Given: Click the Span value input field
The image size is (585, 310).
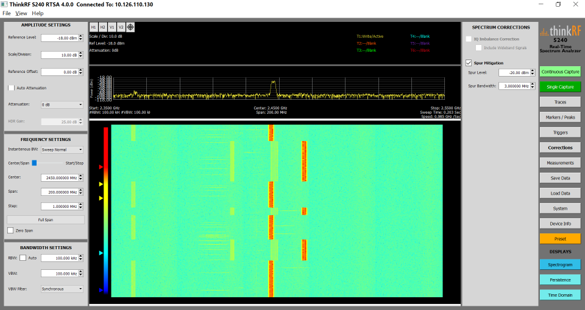Looking at the screenshot, I should point(60,192).
